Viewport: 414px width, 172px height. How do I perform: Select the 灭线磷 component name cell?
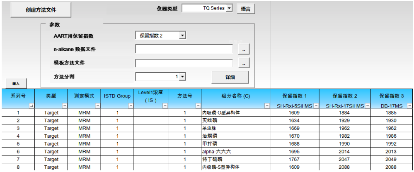click(x=235, y=120)
